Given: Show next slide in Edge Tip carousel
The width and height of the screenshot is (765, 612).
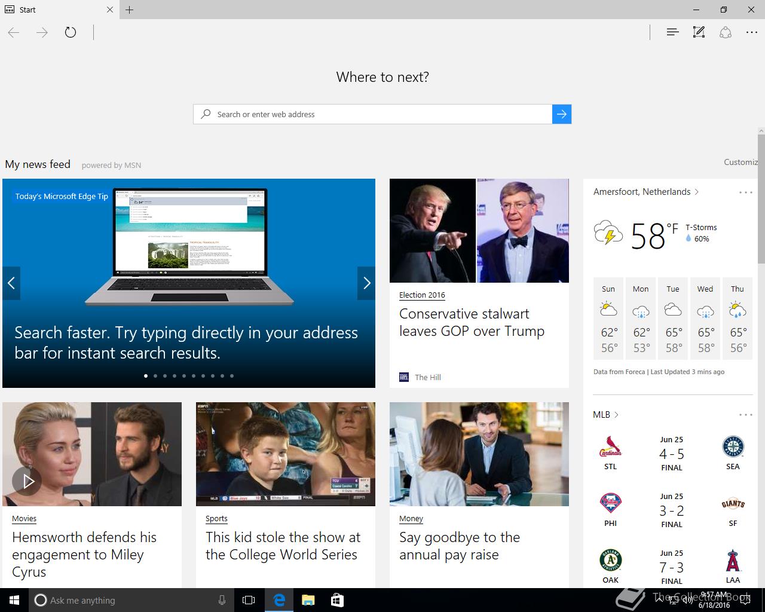Looking at the screenshot, I should tap(366, 283).
